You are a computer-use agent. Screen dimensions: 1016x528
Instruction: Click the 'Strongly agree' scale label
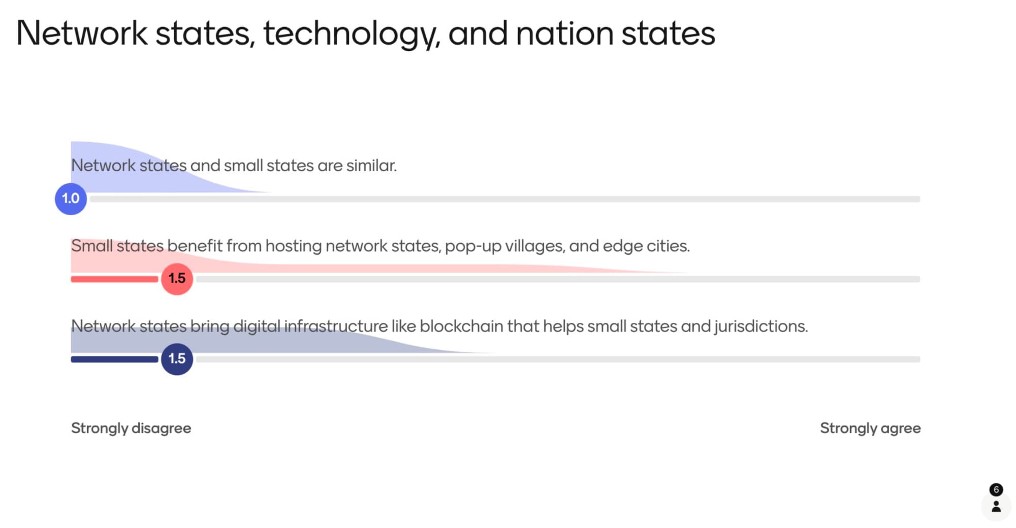[870, 428]
